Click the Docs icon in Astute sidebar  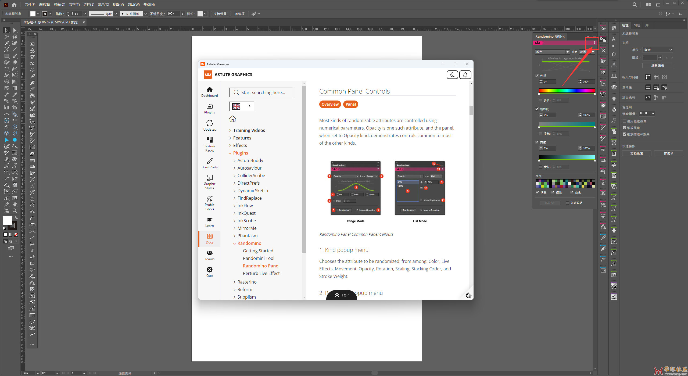(x=209, y=238)
